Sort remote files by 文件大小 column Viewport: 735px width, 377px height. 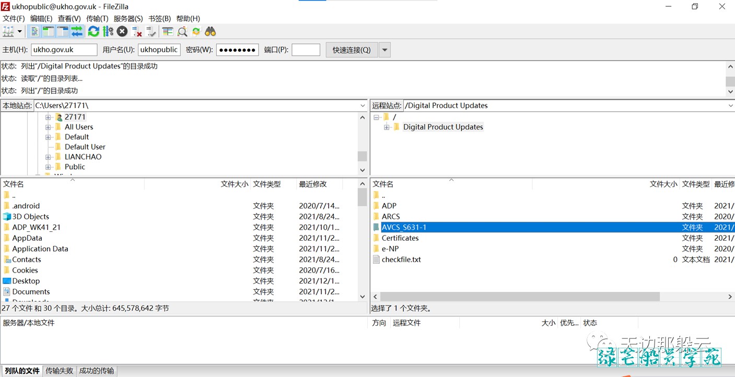click(x=606, y=184)
